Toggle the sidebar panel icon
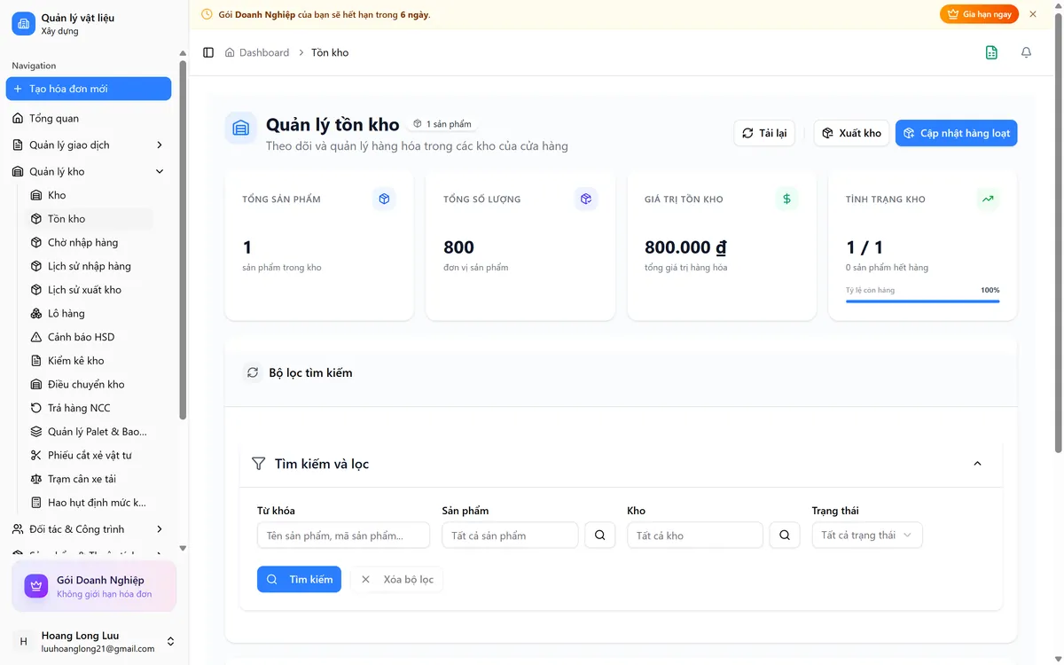The width and height of the screenshot is (1064, 665). (208, 52)
